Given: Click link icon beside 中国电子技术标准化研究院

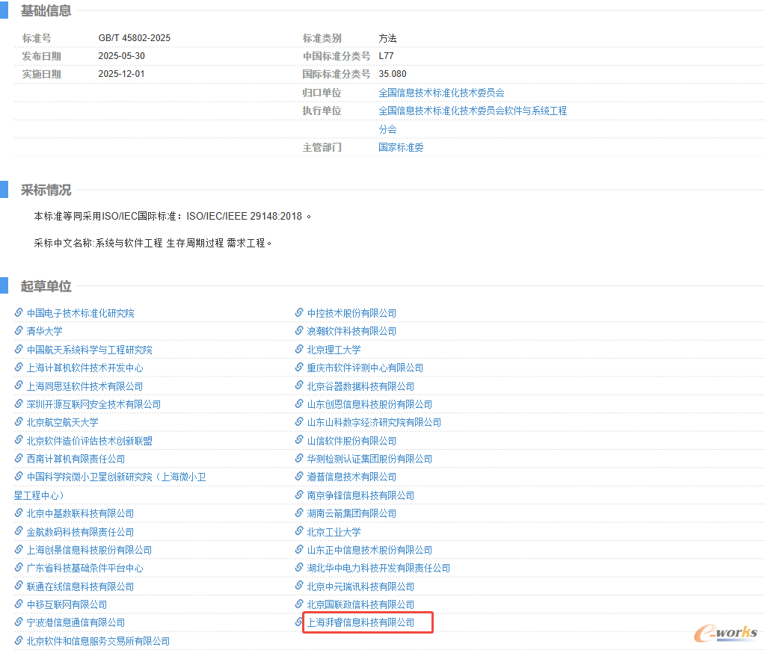Looking at the screenshot, I should 19,312.
